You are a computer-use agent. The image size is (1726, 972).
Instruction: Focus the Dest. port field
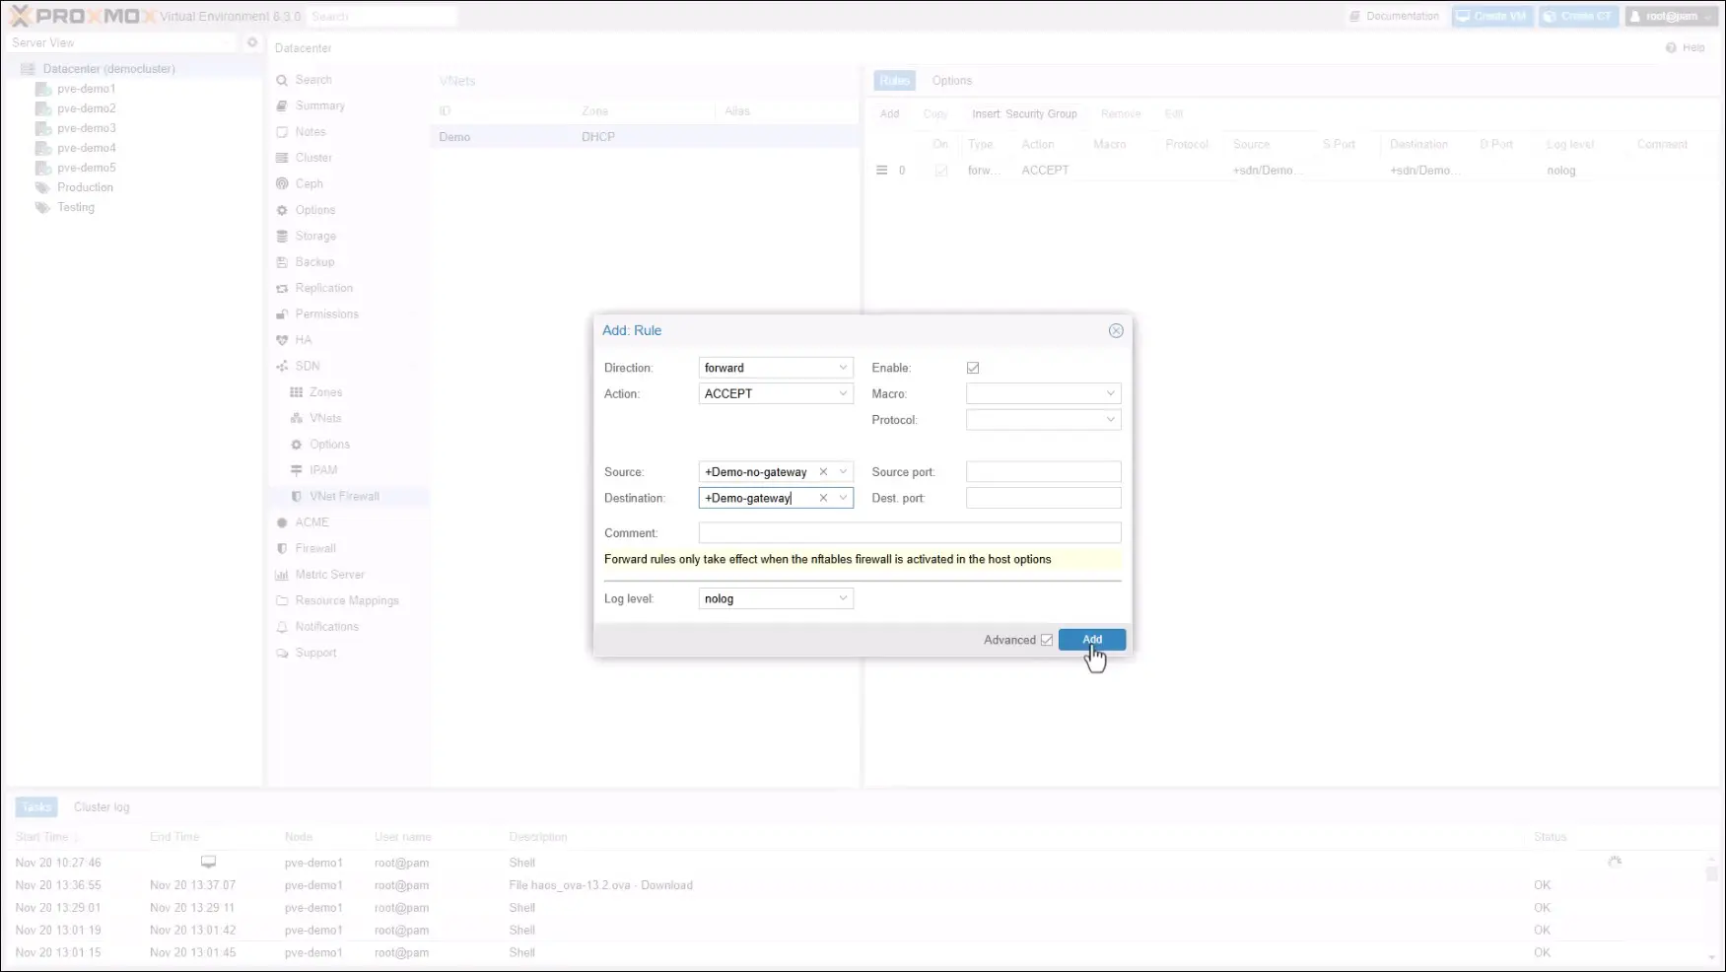pyautogui.click(x=1043, y=498)
